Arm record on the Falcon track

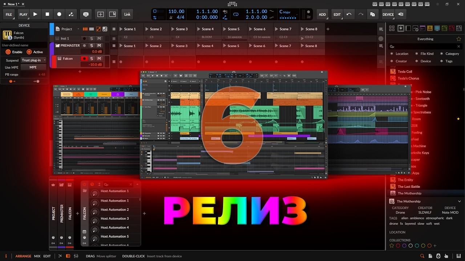click(x=84, y=59)
